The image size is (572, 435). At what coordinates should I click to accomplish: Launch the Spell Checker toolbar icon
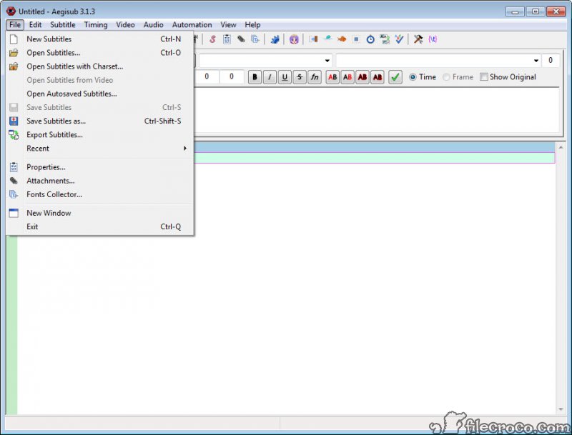(399, 39)
